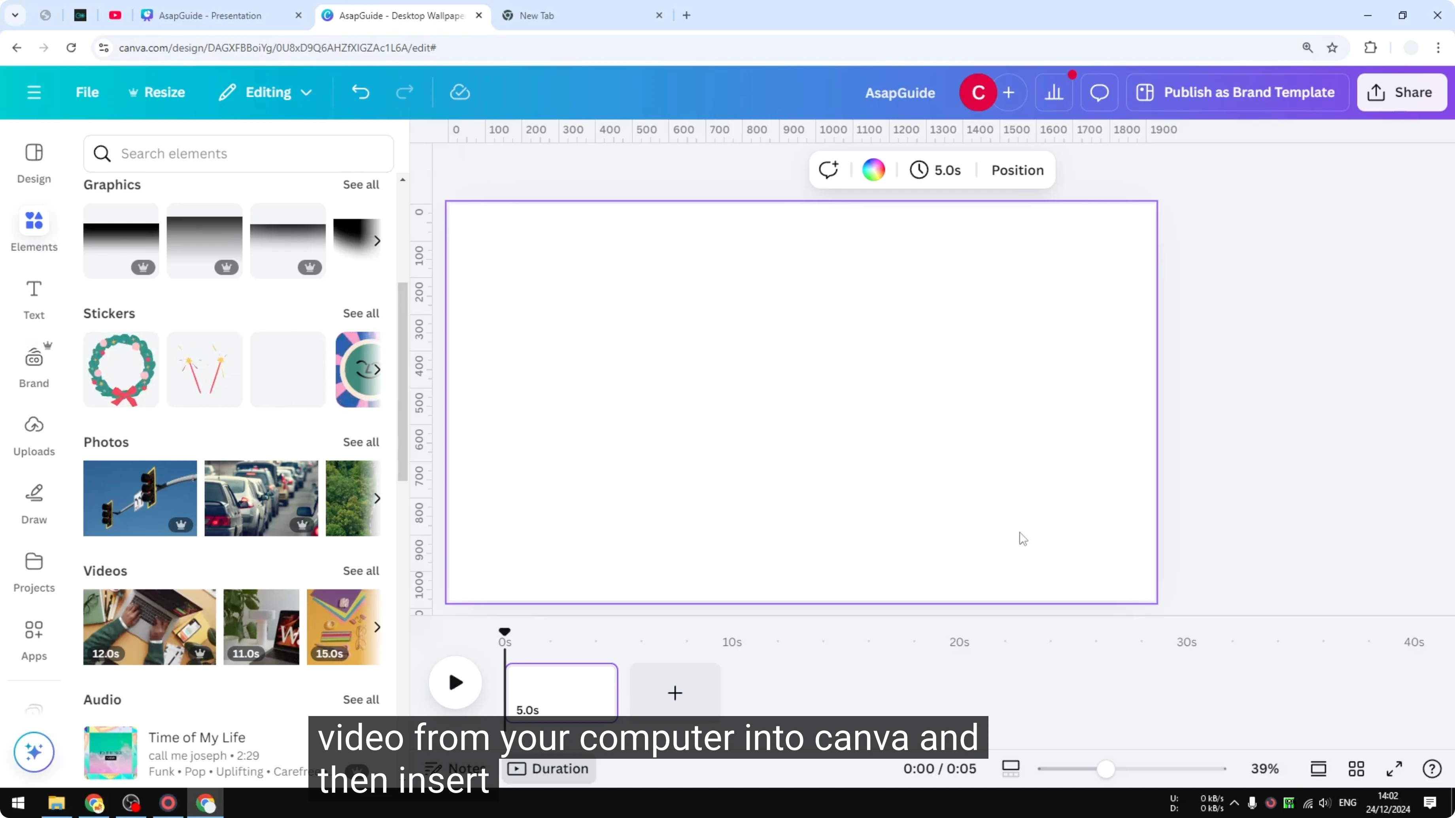
Task: Open the background color wheel swatch
Action: 874,170
